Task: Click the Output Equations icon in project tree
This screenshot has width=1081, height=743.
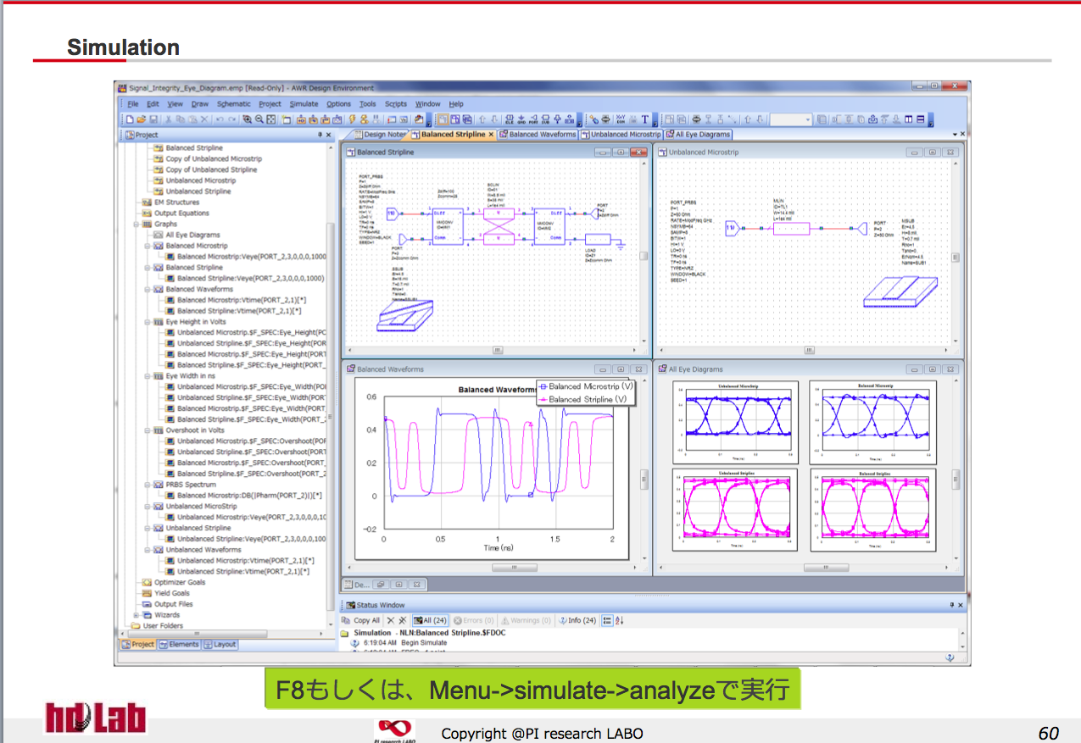Action: (147, 213)
